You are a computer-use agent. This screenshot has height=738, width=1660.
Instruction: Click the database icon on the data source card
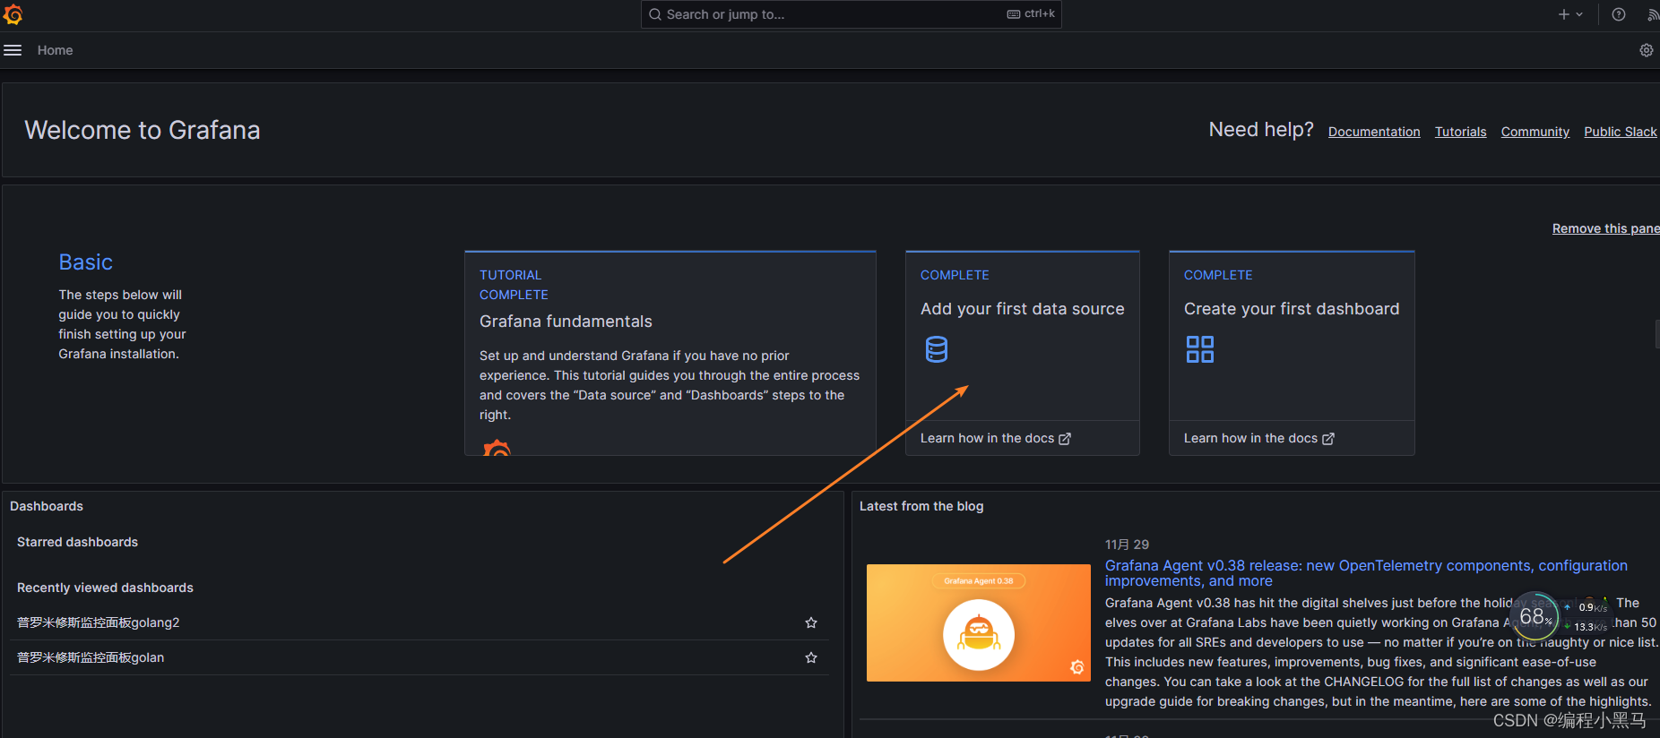(937, 349)
